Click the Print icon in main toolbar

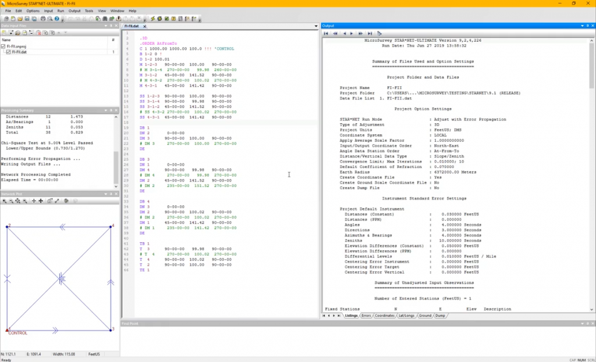43,19
